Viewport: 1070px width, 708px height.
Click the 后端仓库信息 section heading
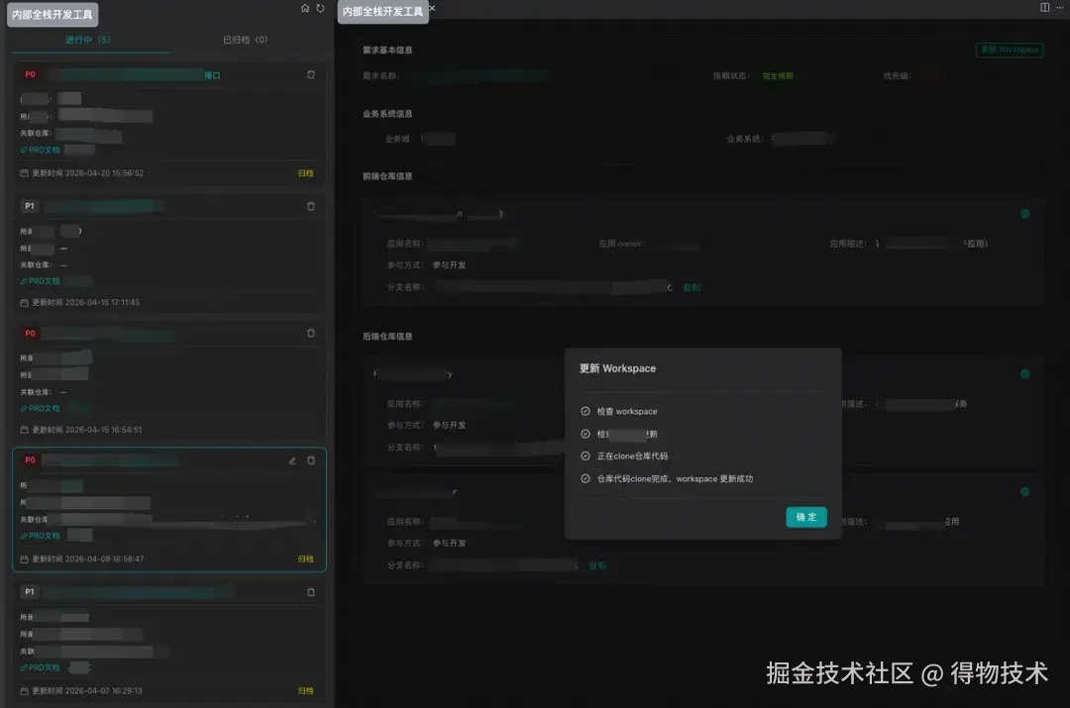coord(387,337)
